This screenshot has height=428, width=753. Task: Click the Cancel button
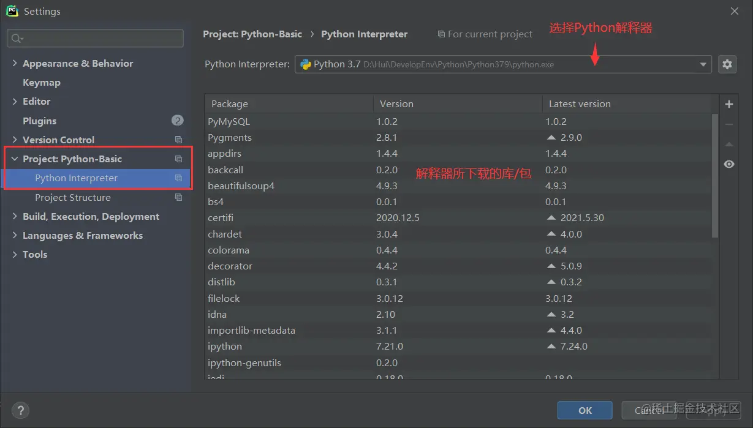649,410
